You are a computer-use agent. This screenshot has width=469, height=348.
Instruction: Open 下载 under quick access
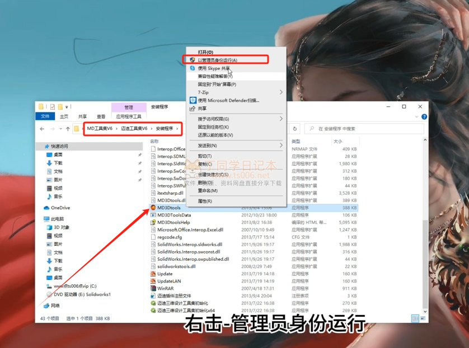coord(58,163)
